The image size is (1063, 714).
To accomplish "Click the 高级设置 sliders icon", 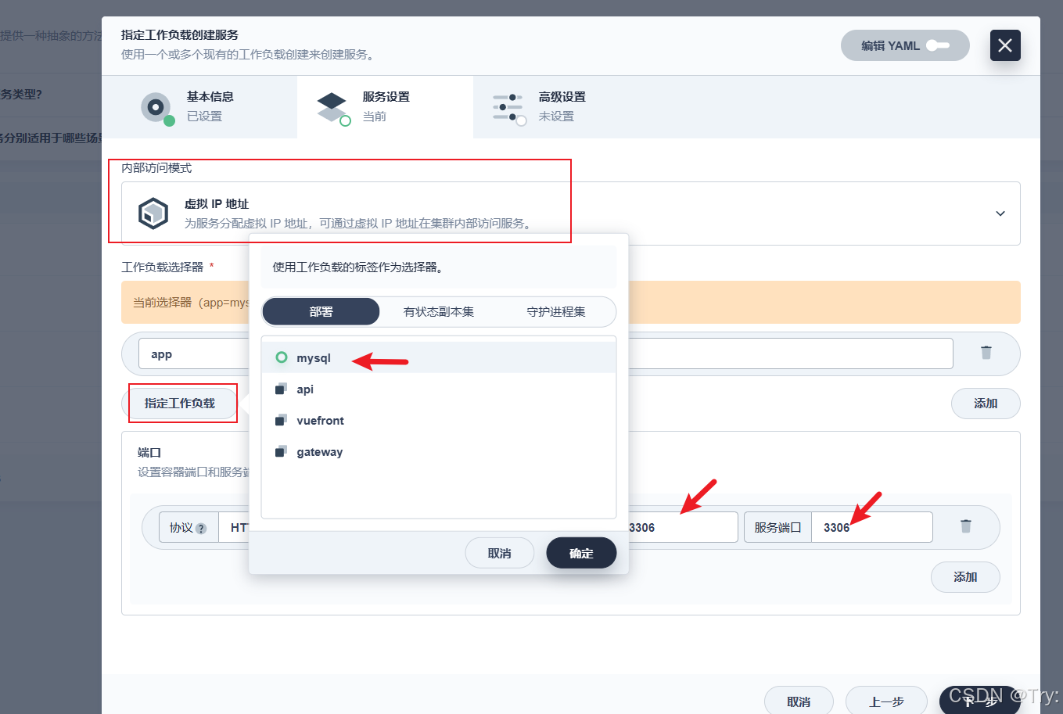I will [x=509, y=107].
